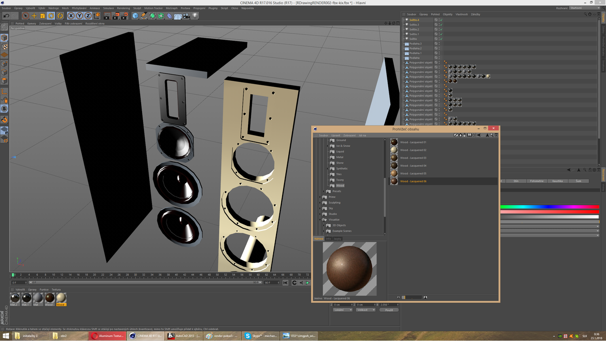This screenshot has height=341, width=606.
Task: Open Objekty menu in object manager
Action: click(447, 14)
